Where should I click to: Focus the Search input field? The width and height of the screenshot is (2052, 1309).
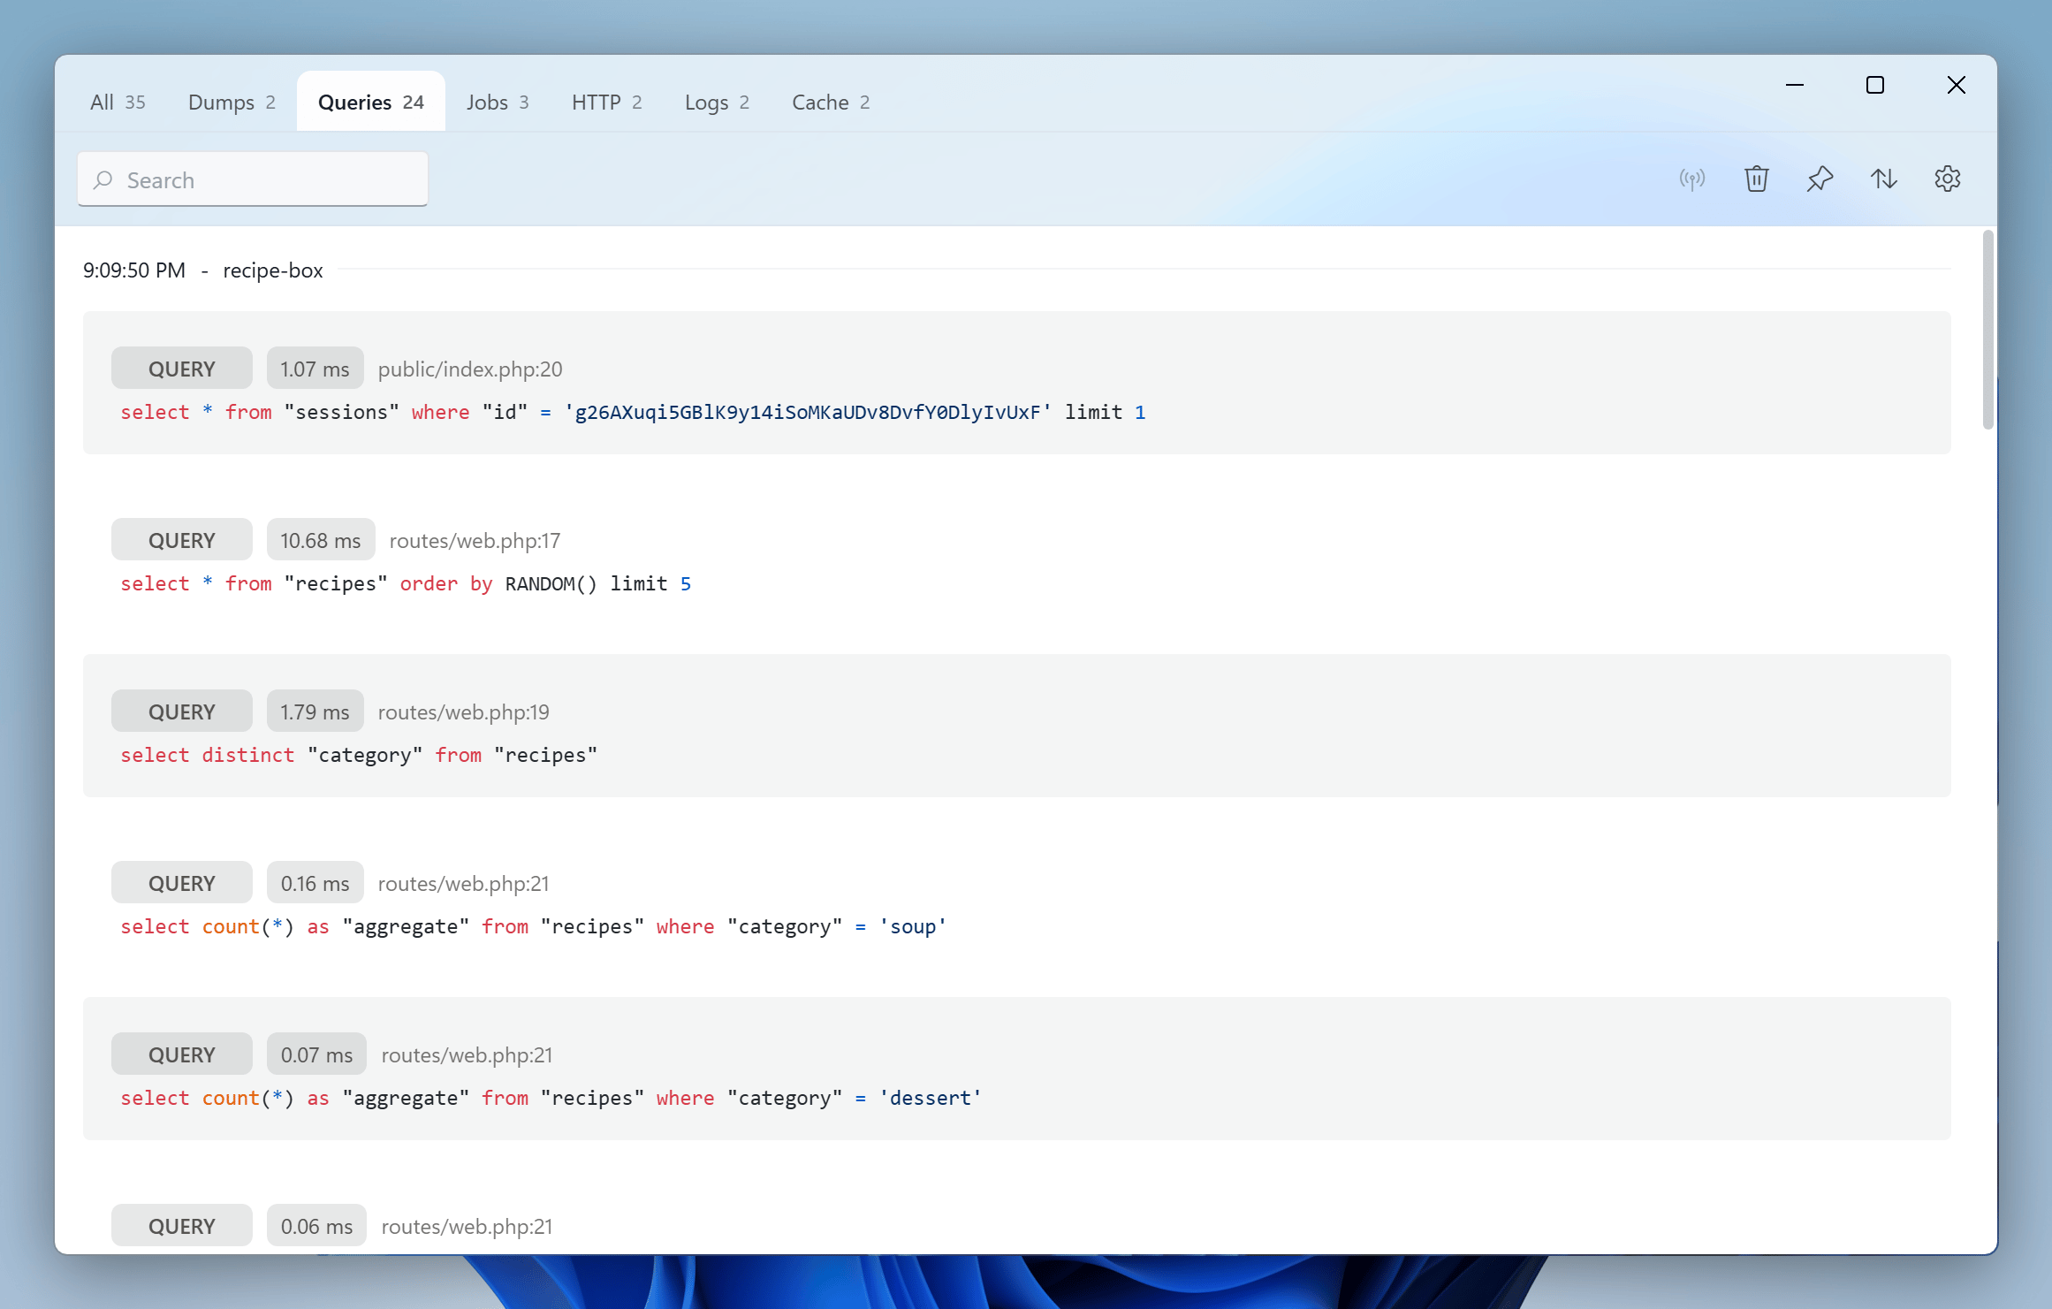[x=253, y=179]
